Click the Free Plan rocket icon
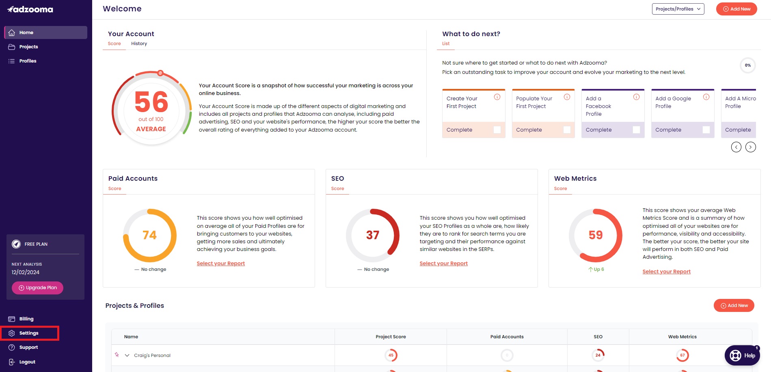 click(x=16, y=244)
